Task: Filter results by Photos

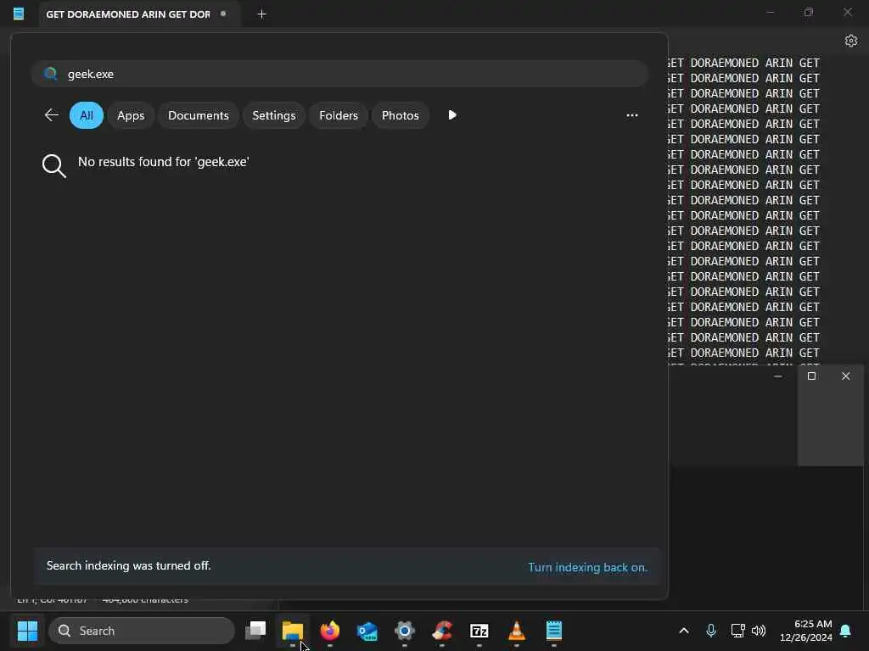Action: tap(401, 115)
